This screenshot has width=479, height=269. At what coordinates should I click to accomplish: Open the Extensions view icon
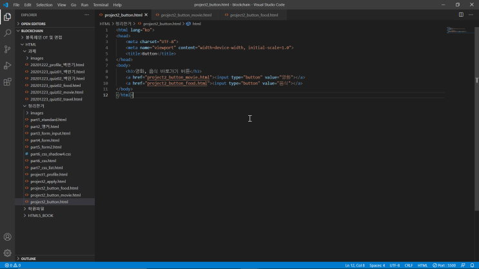tap(7, 82)
